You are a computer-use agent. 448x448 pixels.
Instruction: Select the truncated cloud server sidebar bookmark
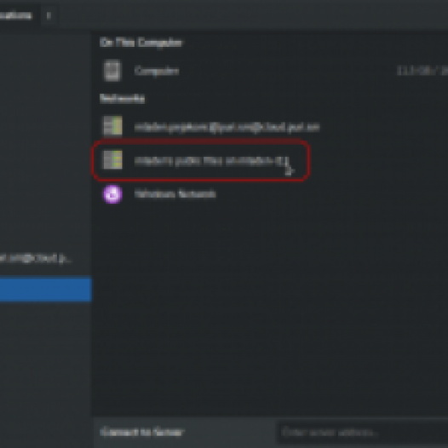coord(36,258)
